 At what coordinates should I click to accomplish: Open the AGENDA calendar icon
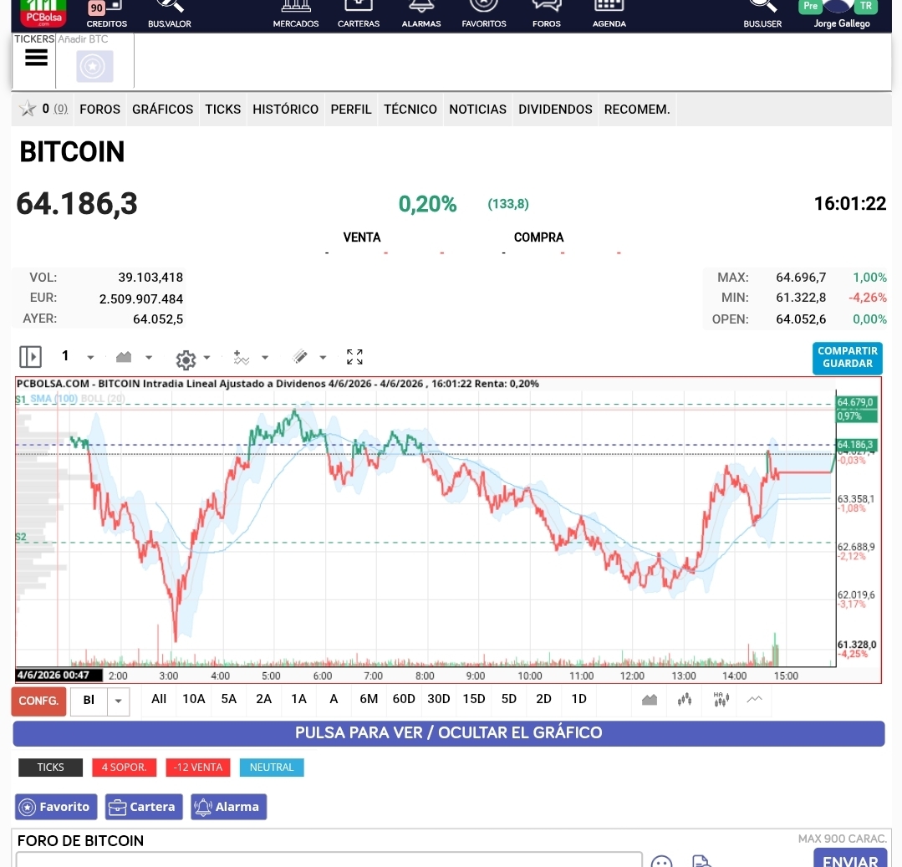tap(609, 14)
